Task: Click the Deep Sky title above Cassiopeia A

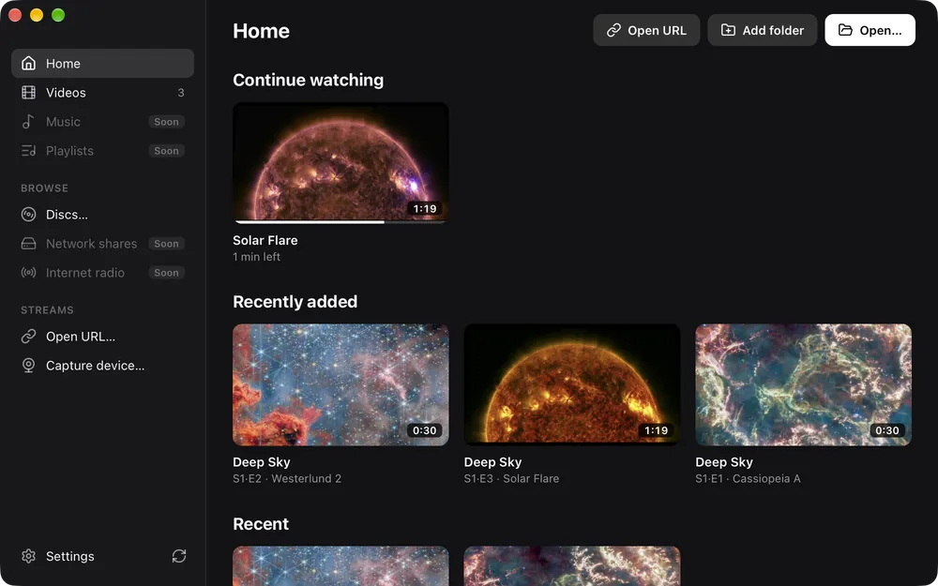Action: (x=724, y=462)
